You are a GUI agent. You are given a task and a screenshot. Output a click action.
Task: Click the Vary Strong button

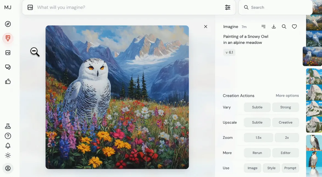285,107
